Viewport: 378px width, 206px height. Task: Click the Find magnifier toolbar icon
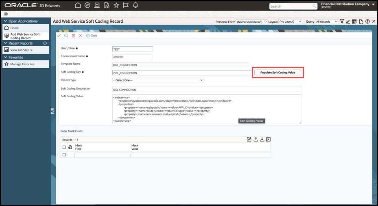66,36
